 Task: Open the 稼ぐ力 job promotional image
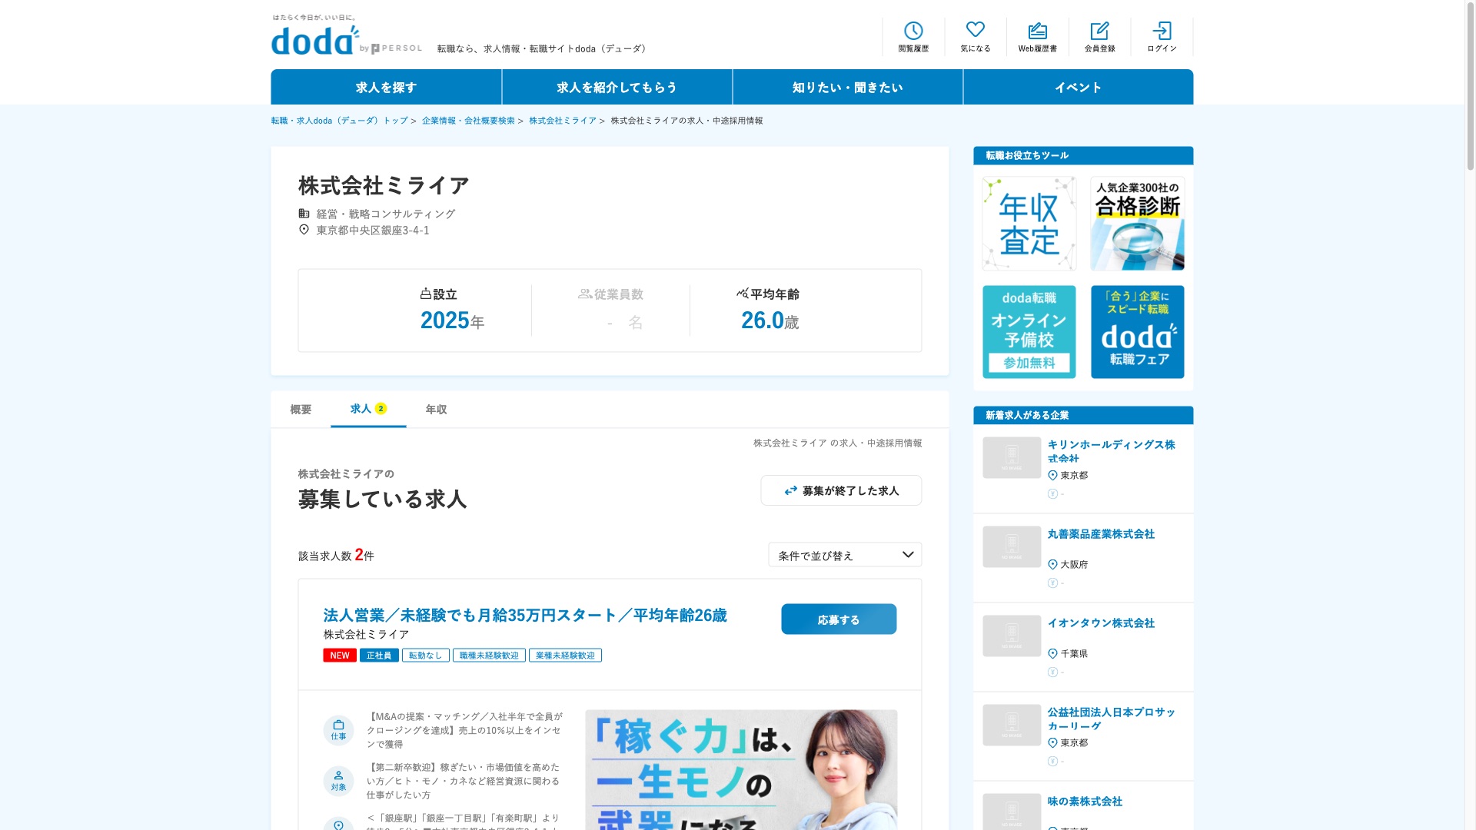741,769
